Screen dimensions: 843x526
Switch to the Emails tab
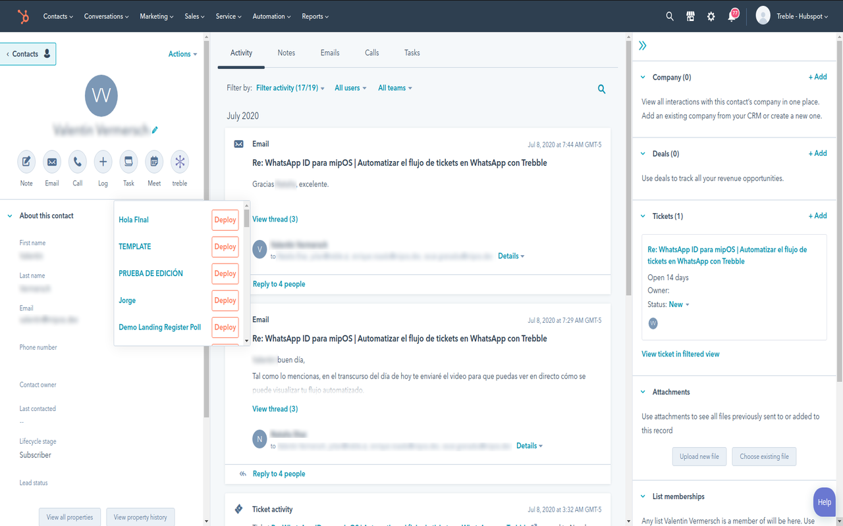coord(329,53)
